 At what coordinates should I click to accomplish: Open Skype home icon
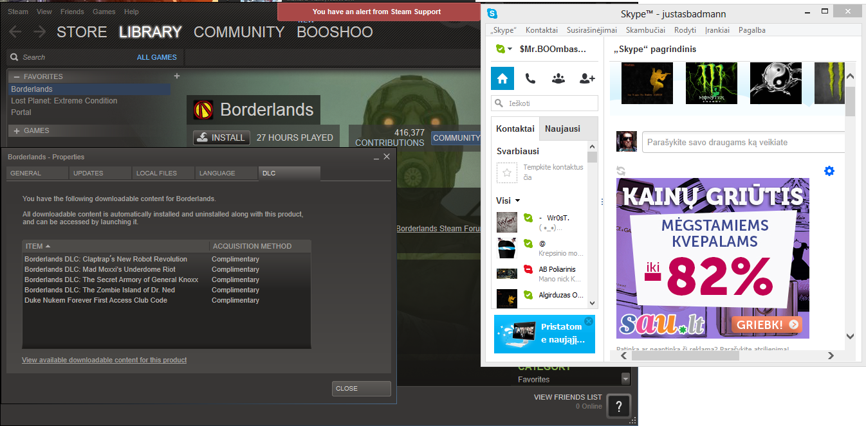(x=502, y=78)
